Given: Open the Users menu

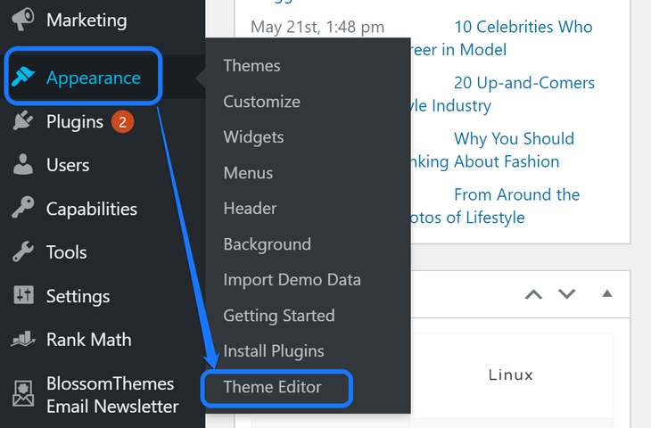Looking at the screenshot, I should point(68,165).
